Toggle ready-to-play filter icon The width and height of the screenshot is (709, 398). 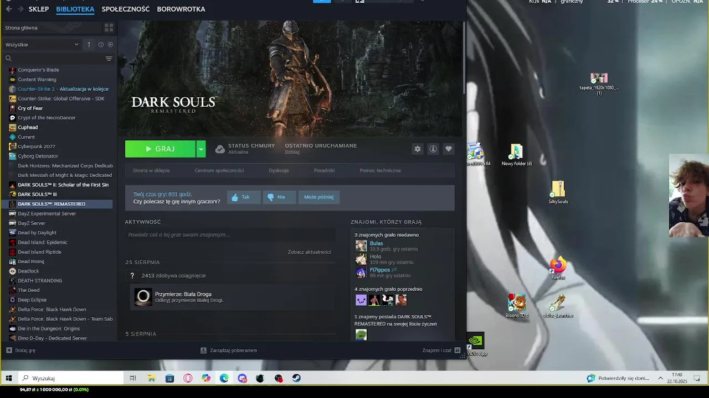tap(110, 44)
